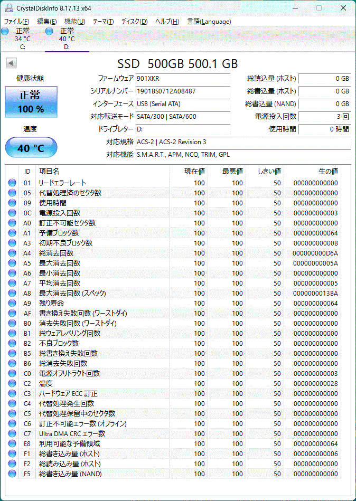Click the status orb for 残り寿命 row
Viewport: 356px width, 501px height.
pyautogui.click(x=12, y=303)
